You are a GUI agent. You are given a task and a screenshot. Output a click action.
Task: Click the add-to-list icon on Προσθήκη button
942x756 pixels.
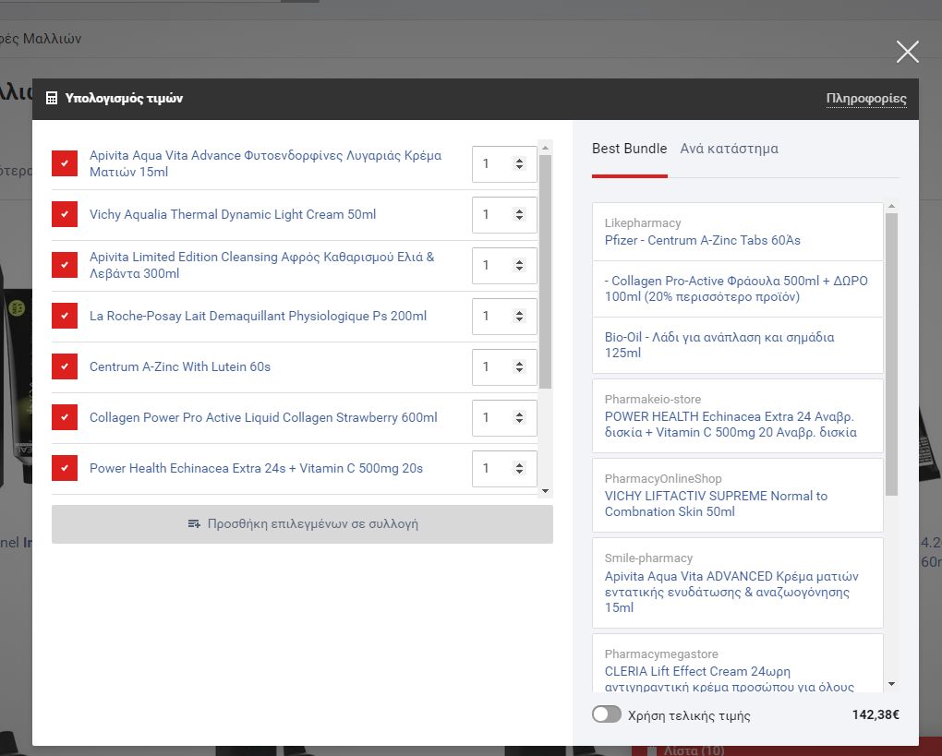click(x=194, y=523)
